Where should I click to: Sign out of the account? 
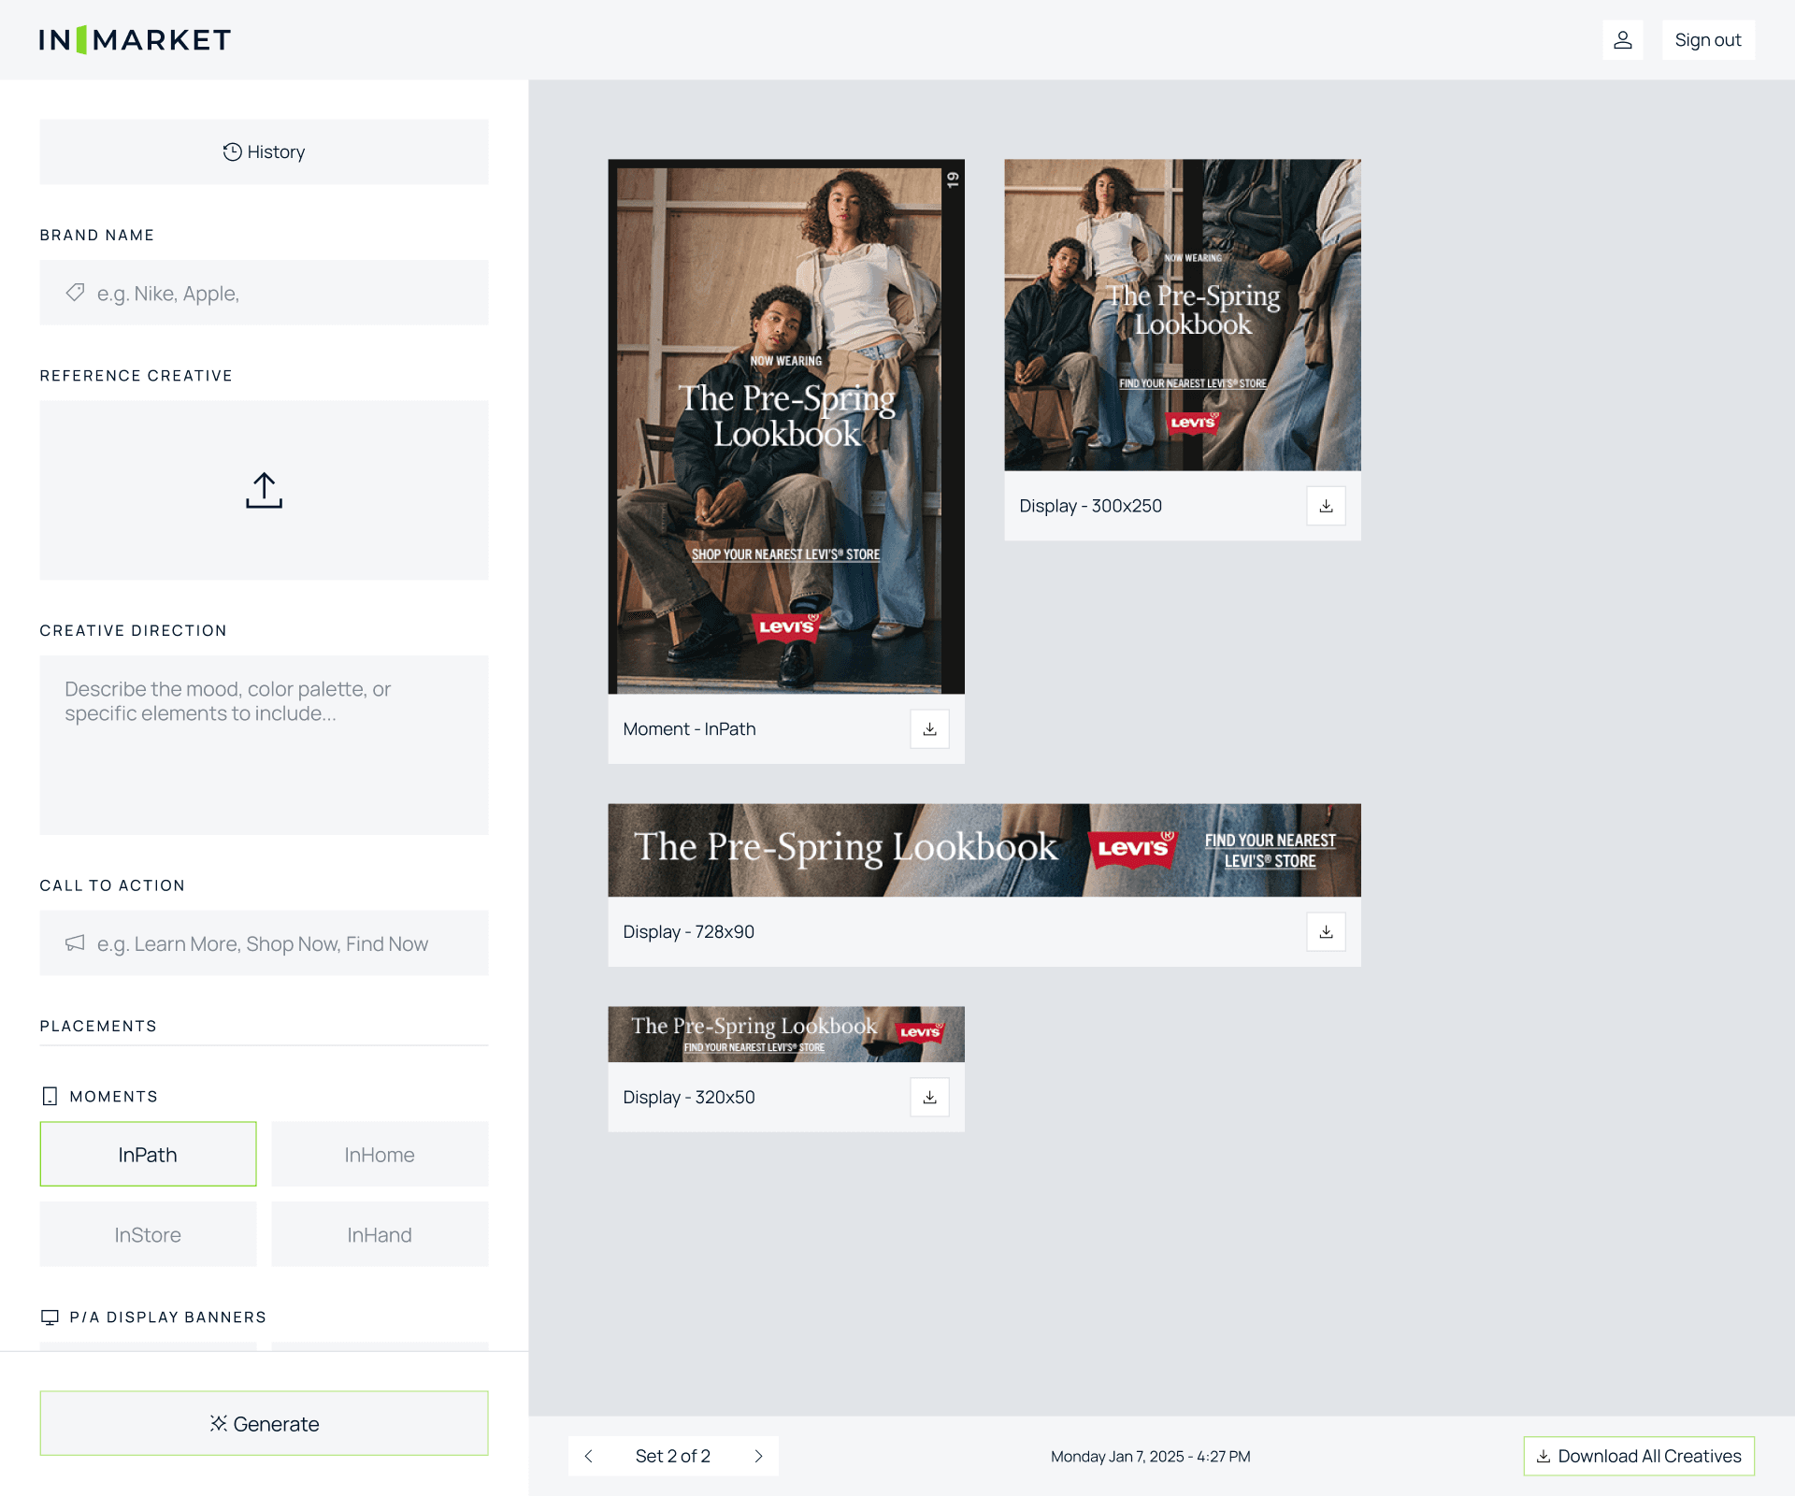1707,40
